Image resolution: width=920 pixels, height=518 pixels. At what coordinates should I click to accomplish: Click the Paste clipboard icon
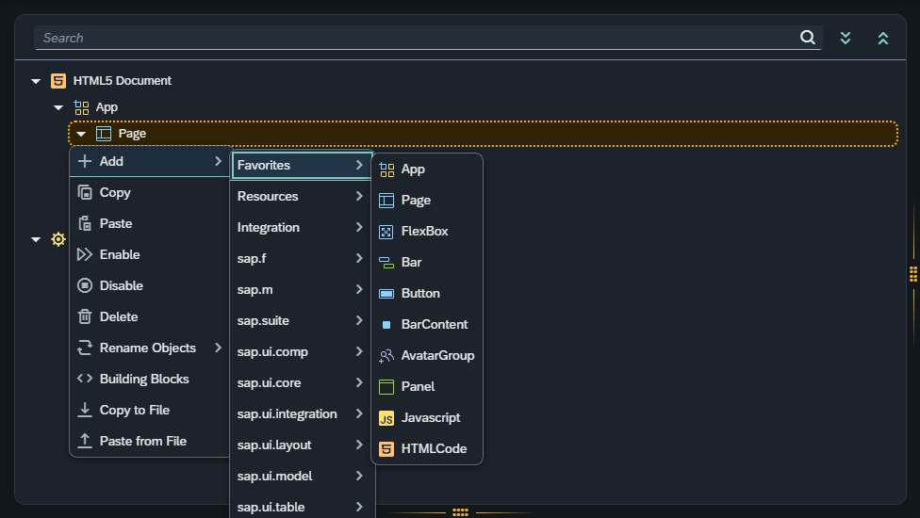(x=85, y=223)
